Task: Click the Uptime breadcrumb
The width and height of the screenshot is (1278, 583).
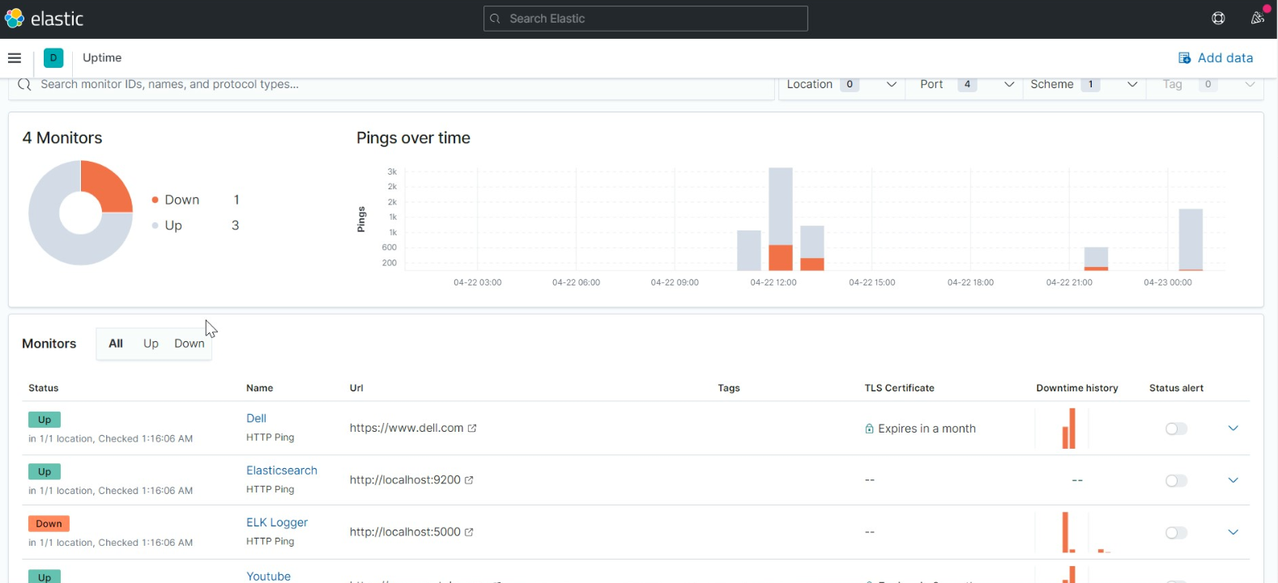Action: (x=102, y=58)
